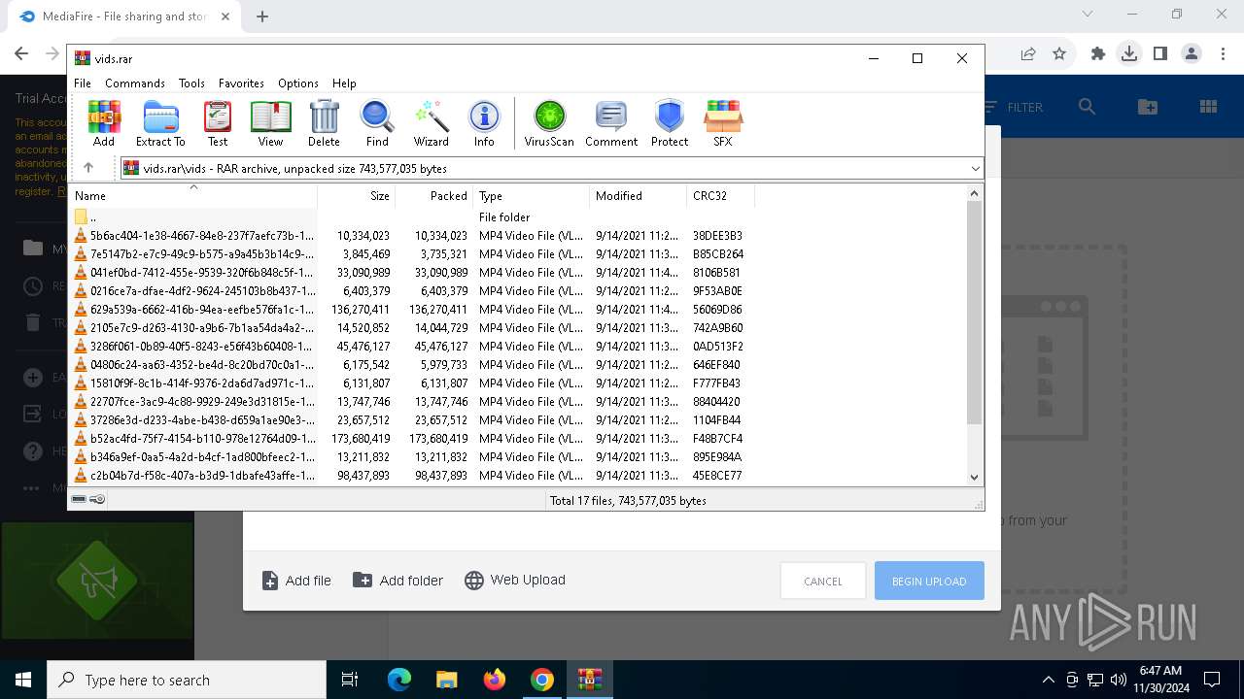
Task: Open Chrome downloads icon
Action: [x=1128, y=54]
